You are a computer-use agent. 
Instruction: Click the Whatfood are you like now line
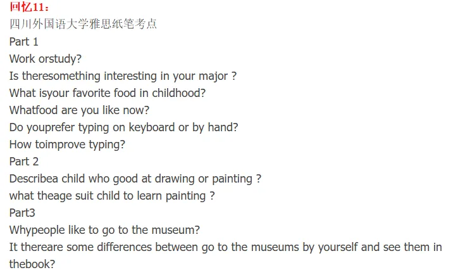coord(79,110)
